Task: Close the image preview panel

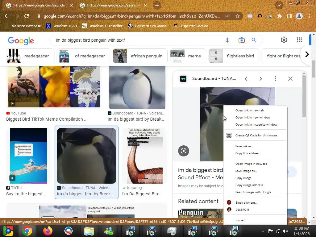Action: coord(290,79)
